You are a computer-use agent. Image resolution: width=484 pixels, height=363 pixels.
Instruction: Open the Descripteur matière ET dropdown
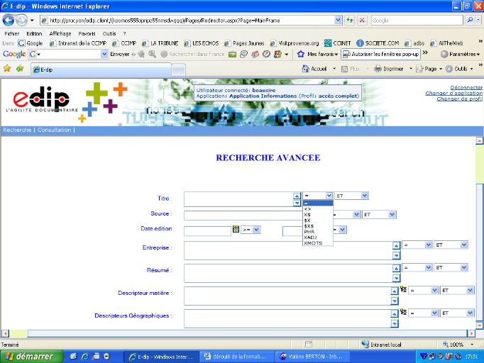click(457, 290)
